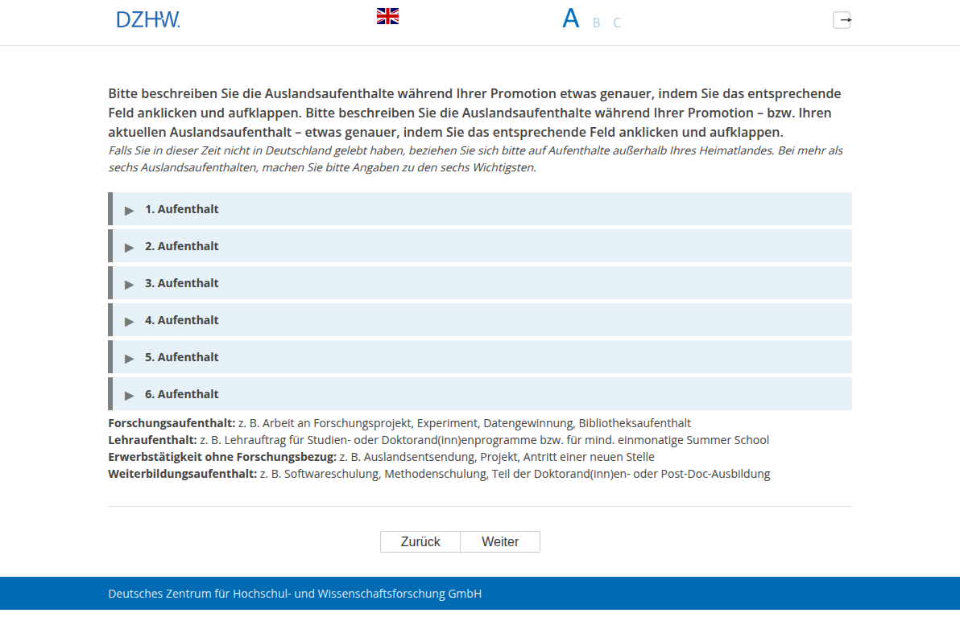The width and height of the screenshot is (960, 617).
Task: Expand the triangle arrow of 5. Aufenthalt
Action: click(x=129, y=358)
